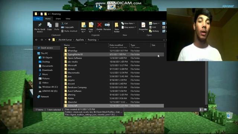Click Paste shortcut command
The image size is (238, 134).
(x=69, y=31)
